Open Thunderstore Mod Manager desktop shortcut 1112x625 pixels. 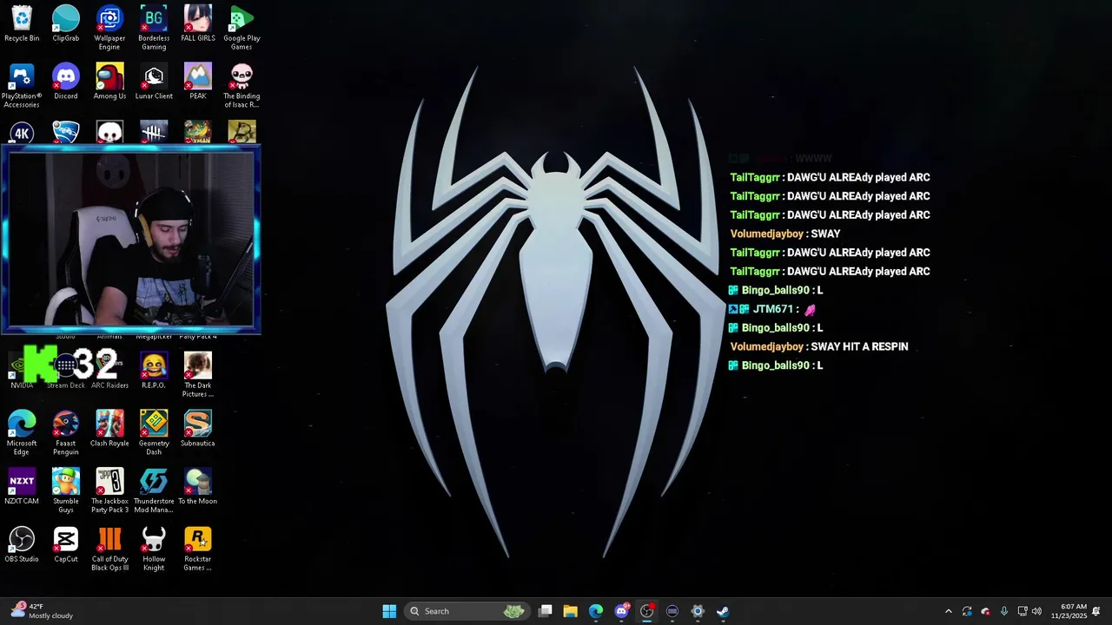click(x=154, y=490)
